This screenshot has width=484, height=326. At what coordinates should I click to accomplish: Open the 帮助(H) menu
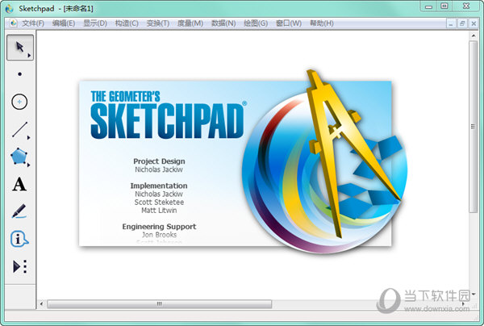click(x=322, y=23)
